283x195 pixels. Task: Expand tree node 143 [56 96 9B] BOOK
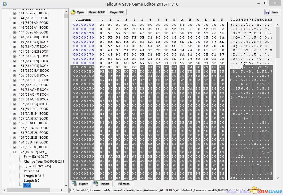14,13
